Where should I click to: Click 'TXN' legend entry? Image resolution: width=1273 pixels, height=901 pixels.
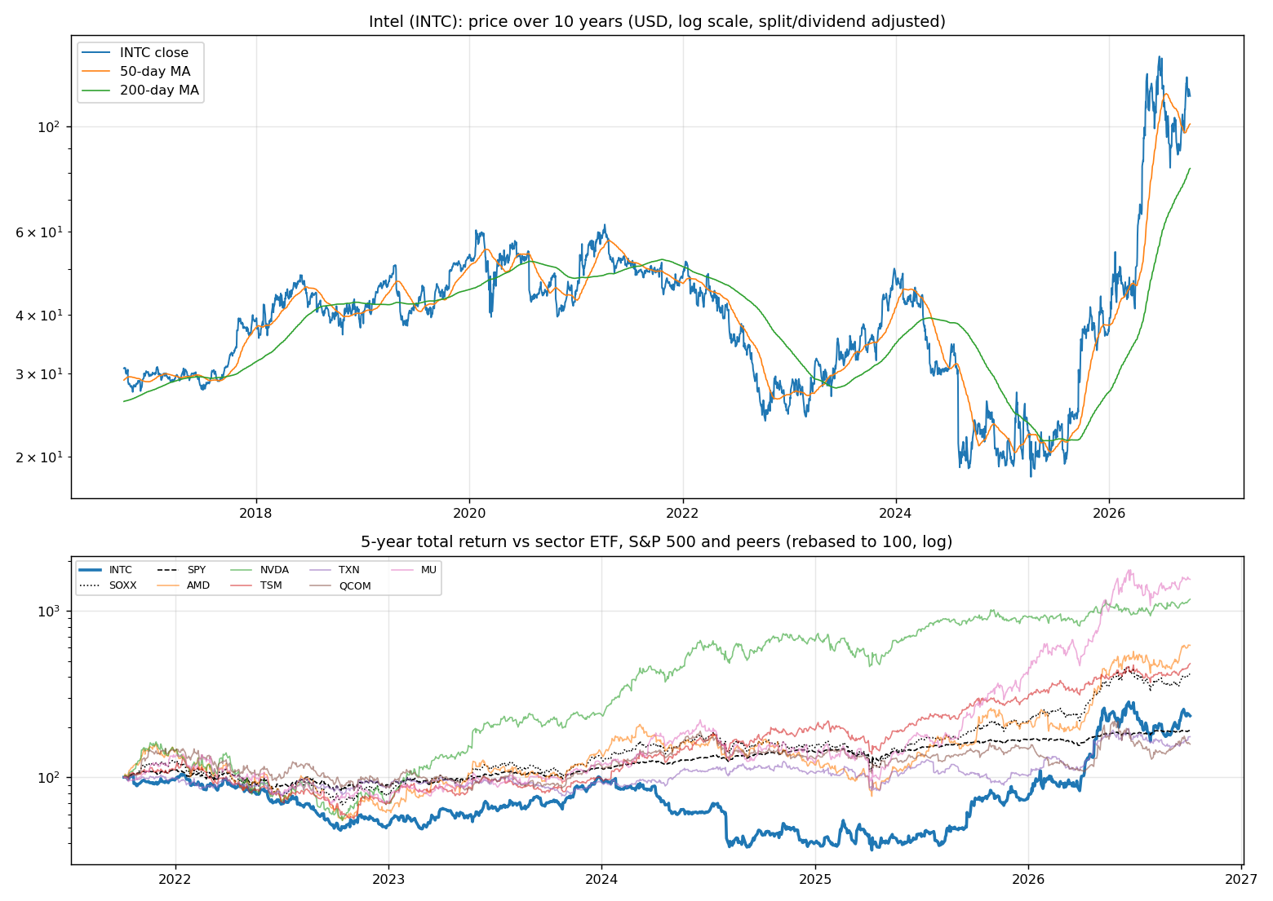[x=335, y=570]
